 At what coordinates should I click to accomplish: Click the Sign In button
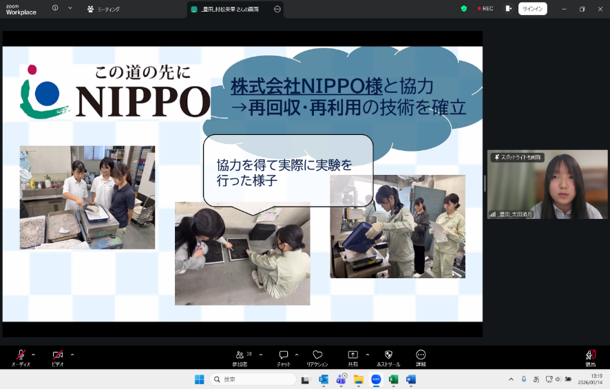pyautogui.click(x=532, y=9)
